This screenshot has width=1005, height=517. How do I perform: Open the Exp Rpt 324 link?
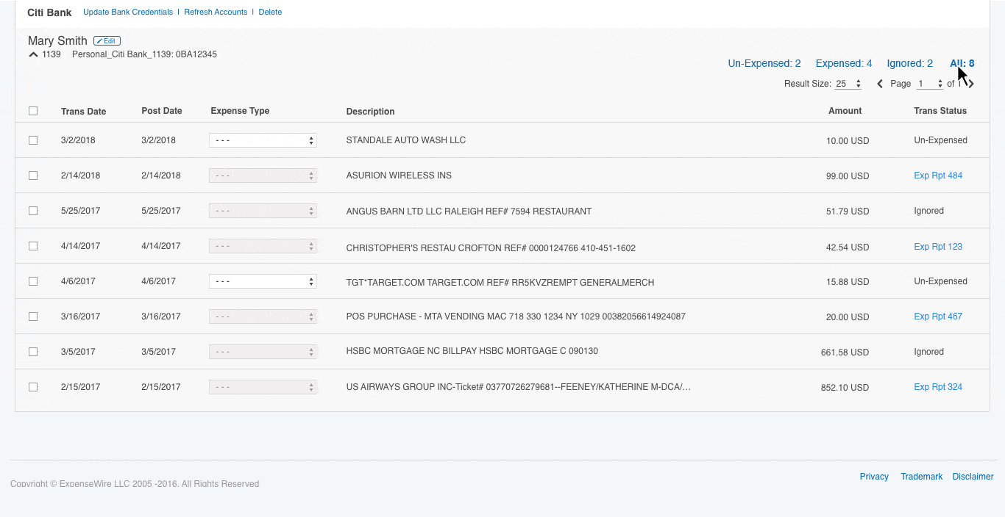pos(938,387)
